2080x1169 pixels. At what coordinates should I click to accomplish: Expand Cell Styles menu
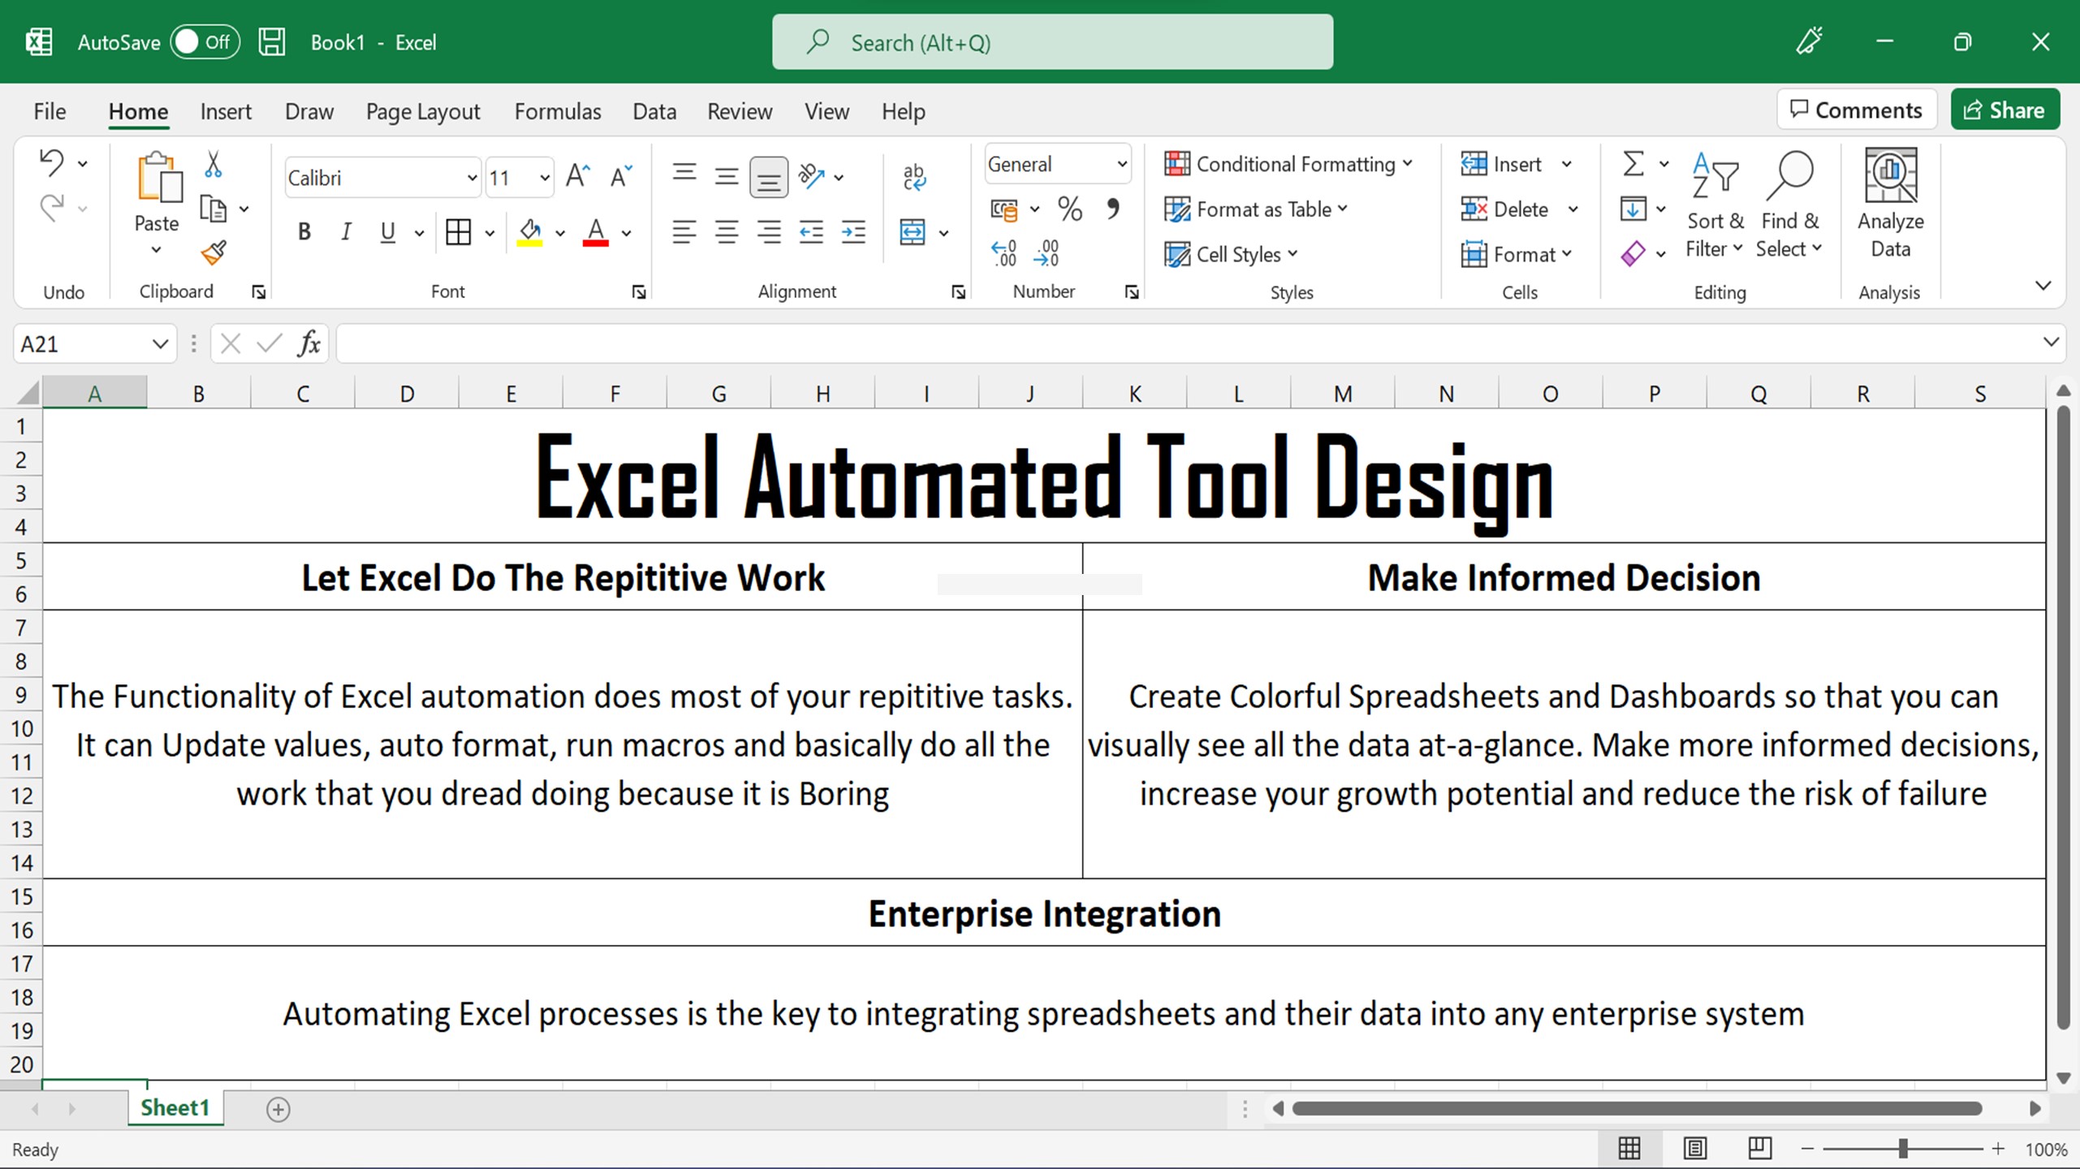point(1231,254)
